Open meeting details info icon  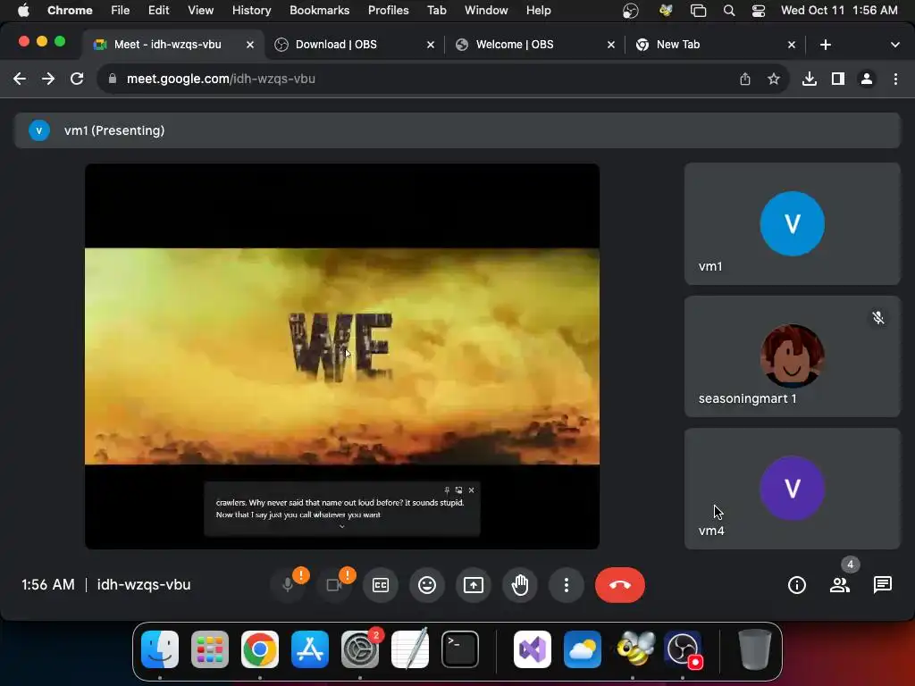pos(796,584)
